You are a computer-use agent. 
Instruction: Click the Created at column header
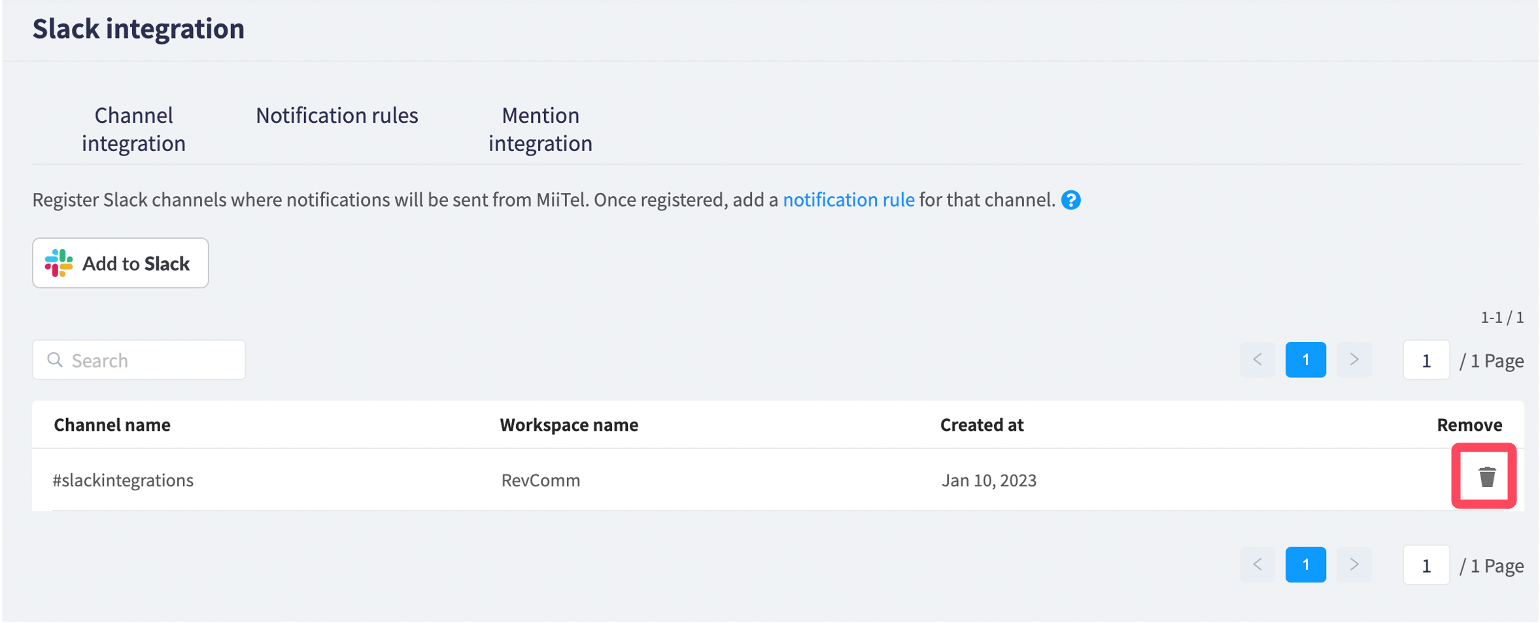(982, 425)
